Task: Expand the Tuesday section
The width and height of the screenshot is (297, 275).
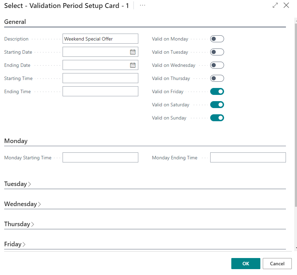Action: (x=18, y=184)
